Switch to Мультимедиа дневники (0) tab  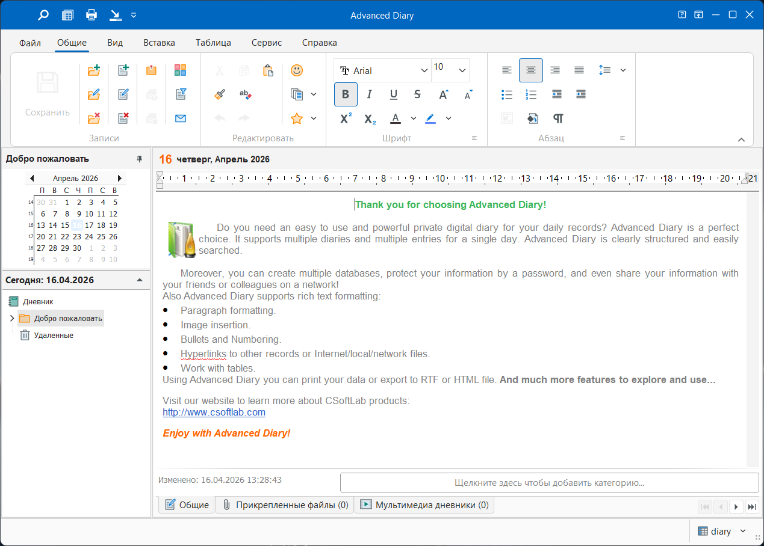tap(424, 505)
